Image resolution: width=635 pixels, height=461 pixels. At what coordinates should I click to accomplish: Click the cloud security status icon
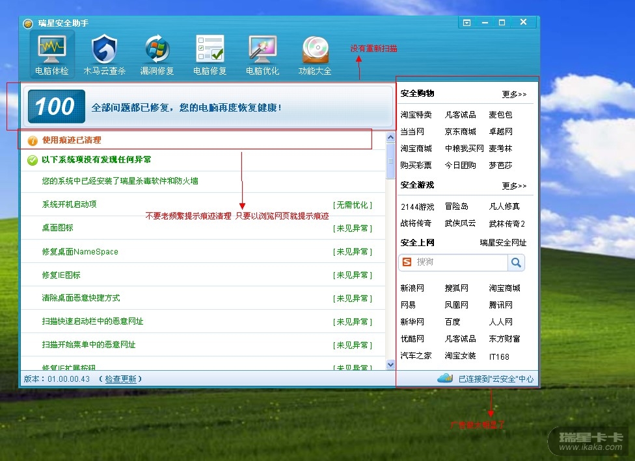(x=445, y=378)
